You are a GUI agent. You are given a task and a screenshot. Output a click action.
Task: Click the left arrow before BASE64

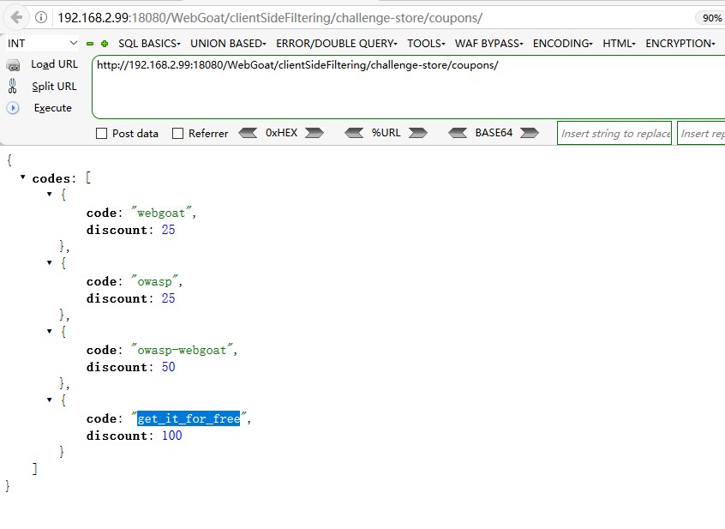(458, 133)
